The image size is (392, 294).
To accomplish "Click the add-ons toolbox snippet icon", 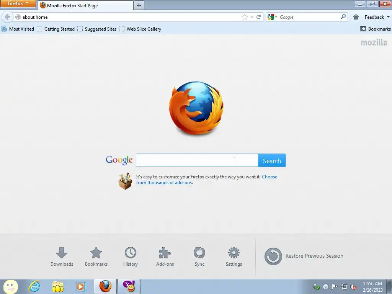I will 125,181.
